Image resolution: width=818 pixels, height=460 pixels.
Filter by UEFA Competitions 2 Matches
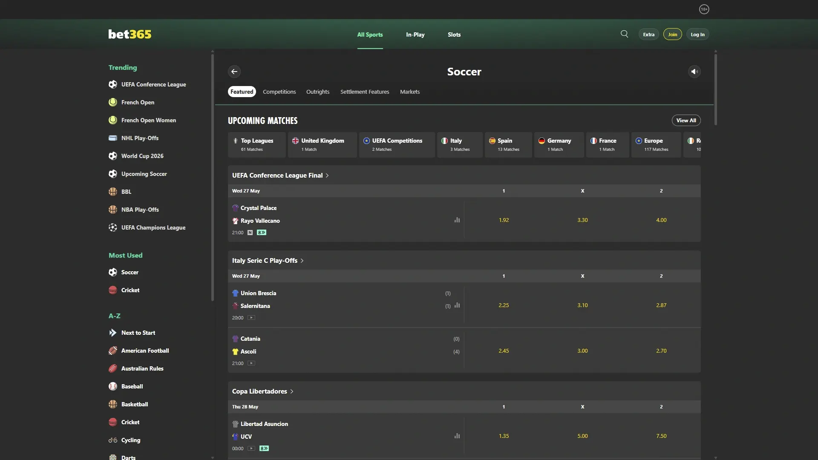pos(397,145)
